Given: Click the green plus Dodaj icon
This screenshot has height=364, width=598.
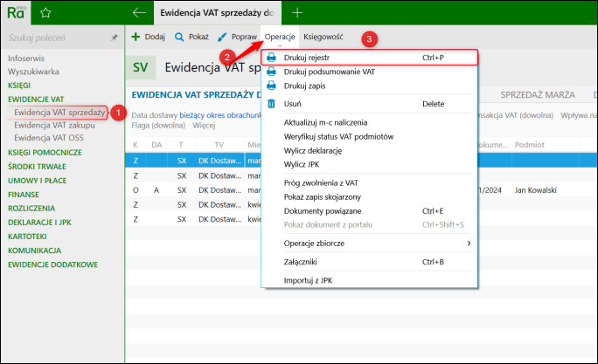Looking at the screenshot, I should point(136,37).
